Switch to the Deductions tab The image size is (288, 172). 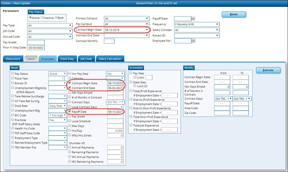pyautogui.click(x=13, y=59)
